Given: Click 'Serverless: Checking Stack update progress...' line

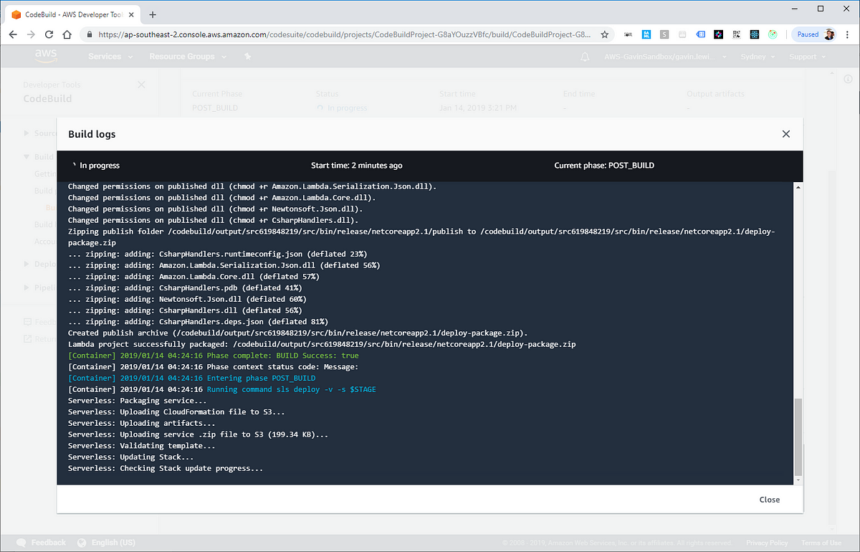Looking at the screenshot, I should coord(166,468).
